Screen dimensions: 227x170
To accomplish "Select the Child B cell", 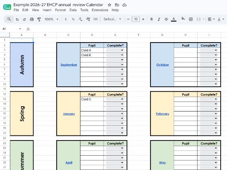I will (x=92, y=55).
